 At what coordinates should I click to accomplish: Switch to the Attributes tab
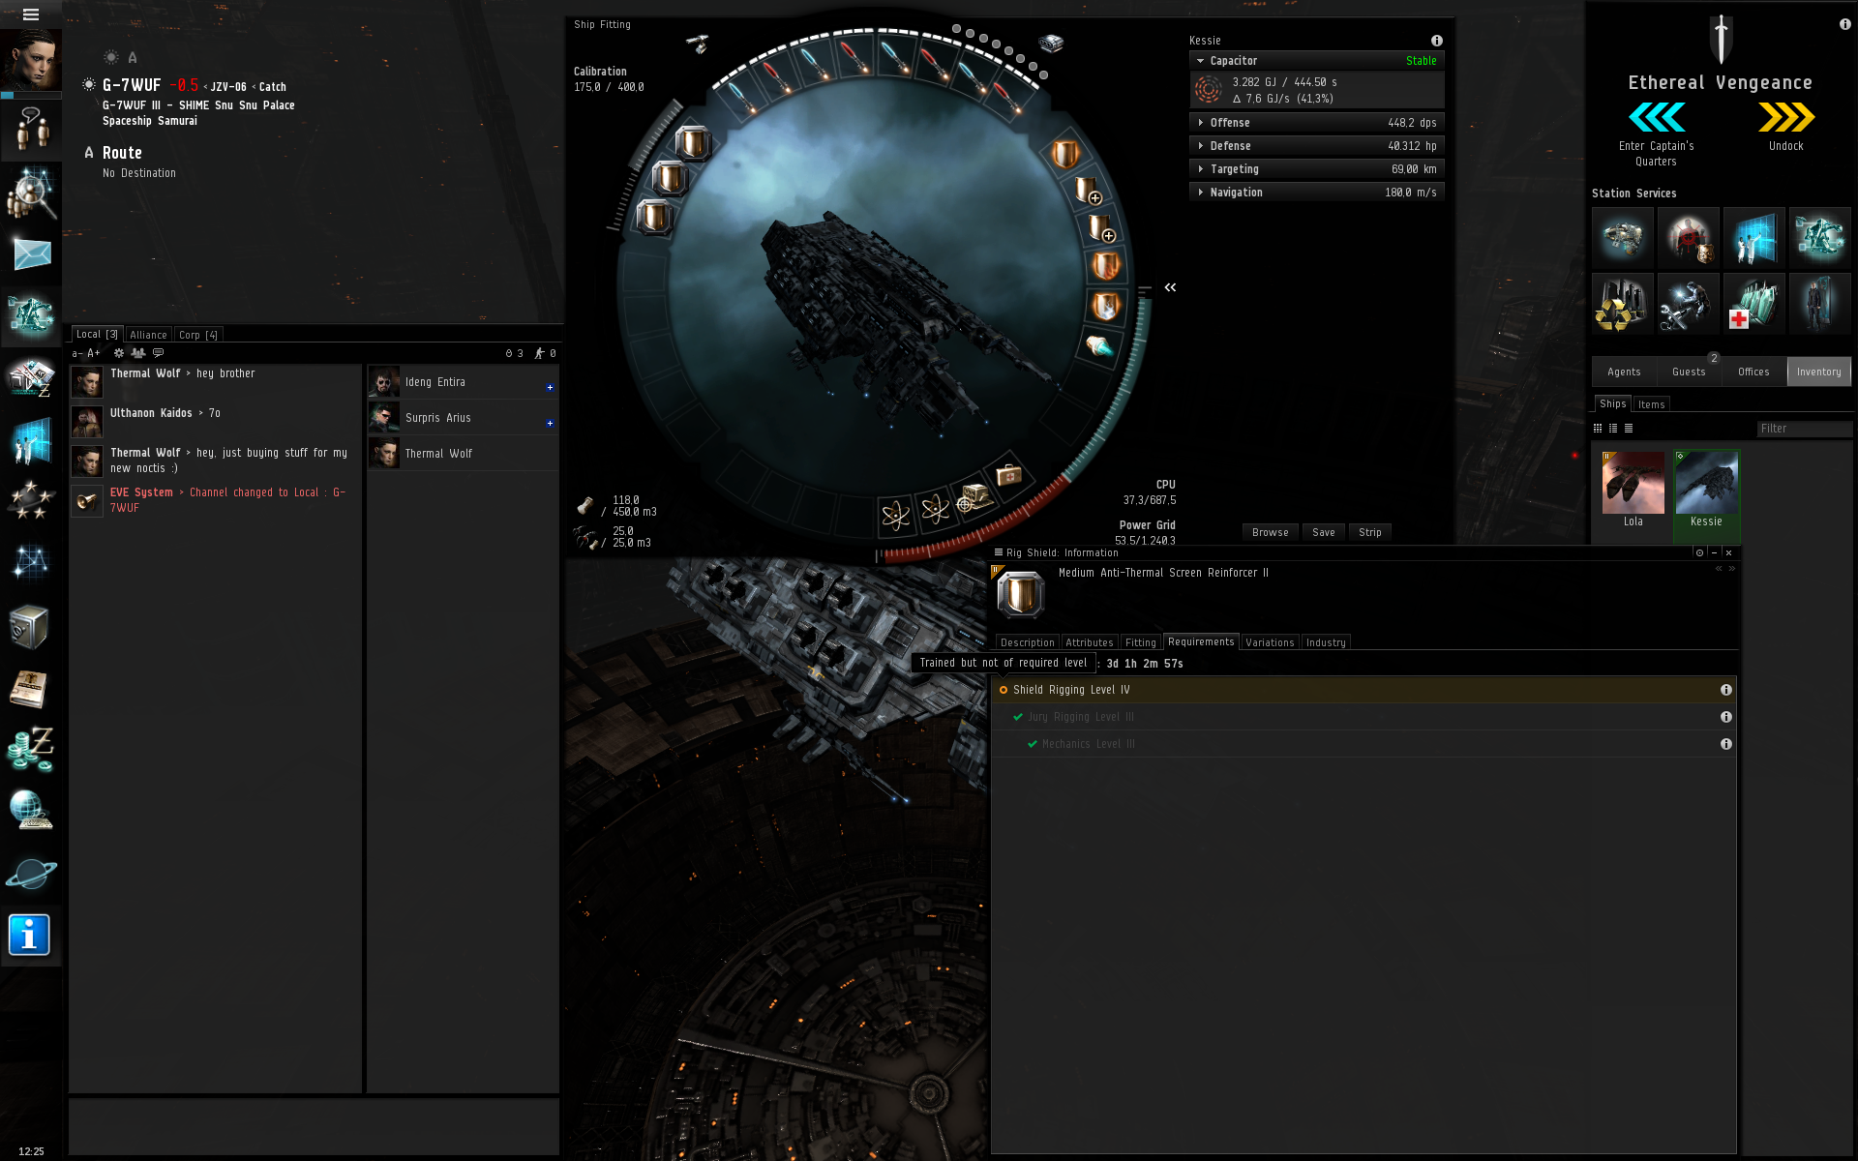(x=1089, y=642)
